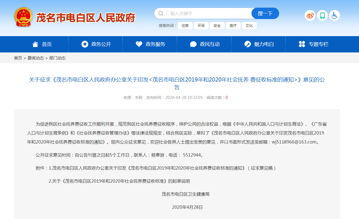
Task: Click the national emblem logo
Action: click(x=23, y=17)
